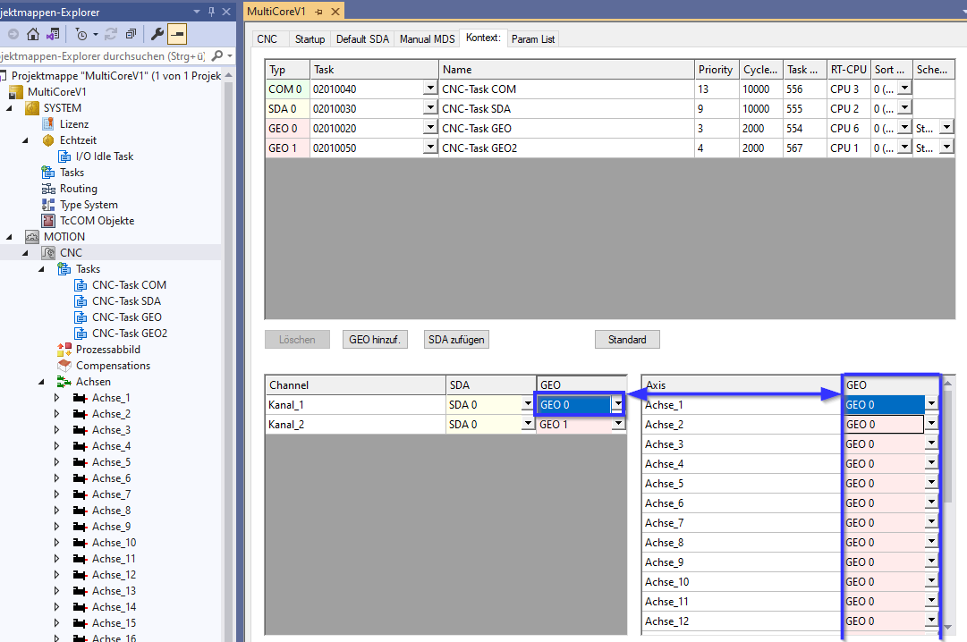Open CNC-Task GEO in tree
967x642 pixels.
(127, 317)
